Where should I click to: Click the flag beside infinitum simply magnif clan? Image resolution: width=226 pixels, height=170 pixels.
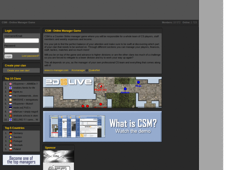coord(10,112)
